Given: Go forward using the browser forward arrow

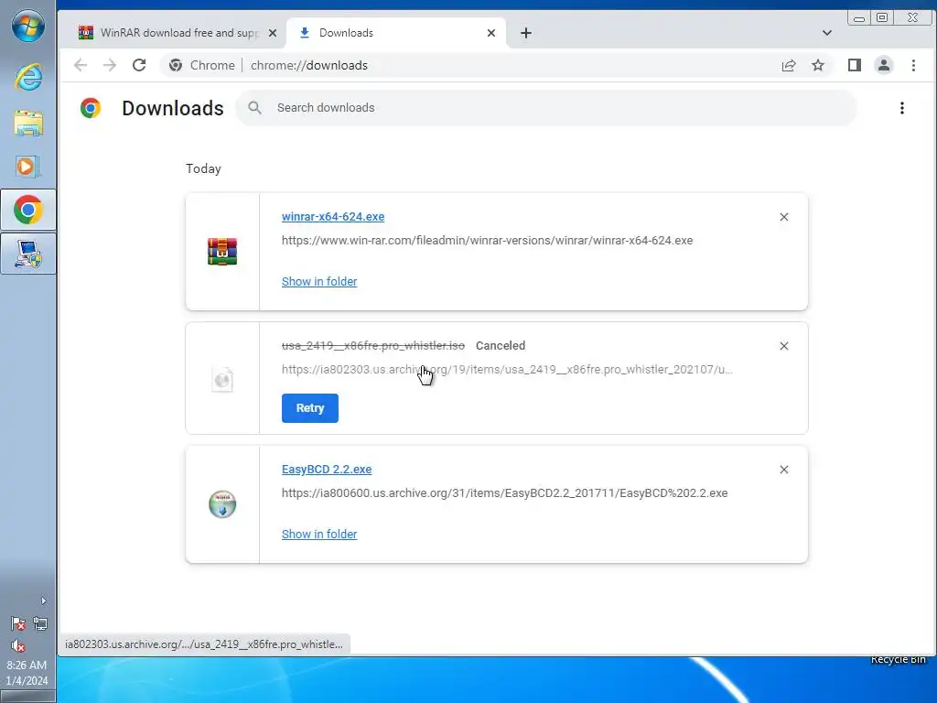Looking at the screenshot, I should (110, 65).
